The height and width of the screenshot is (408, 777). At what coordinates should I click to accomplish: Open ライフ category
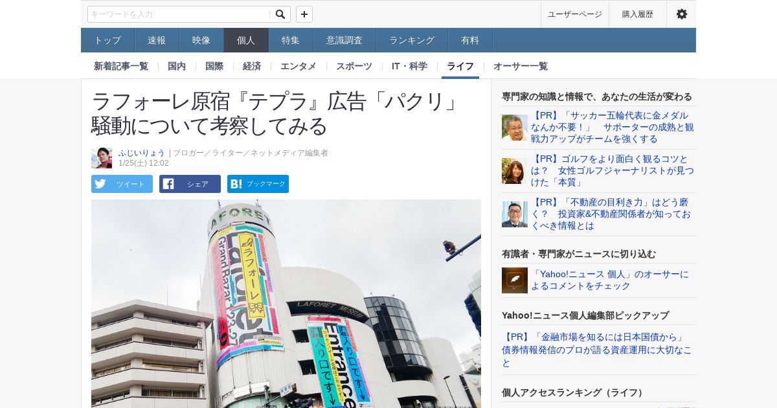pyautogui.click(x=460, y=66)
